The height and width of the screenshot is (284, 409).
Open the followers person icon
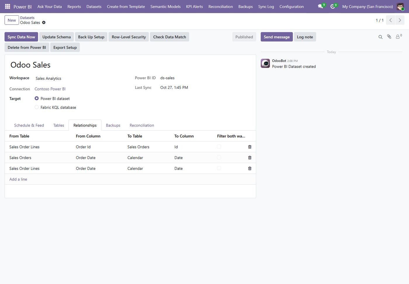tap(398, 37)
